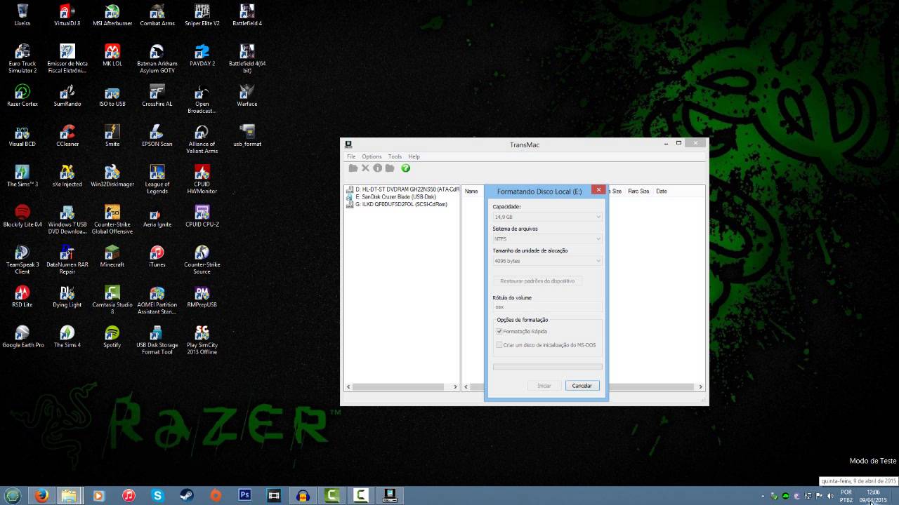Click the delete X toolbar icon

pos(365,168)
